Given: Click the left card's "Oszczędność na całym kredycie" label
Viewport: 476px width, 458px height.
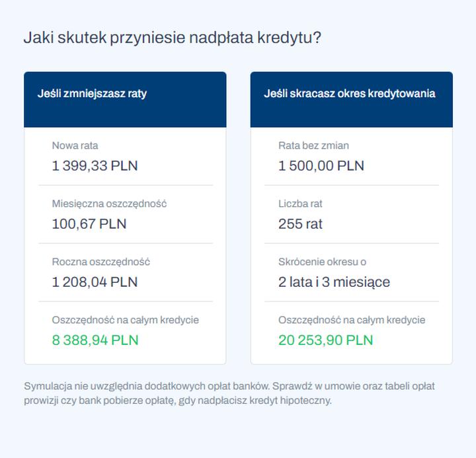Looking at the screenshot, I should [x=125, y=320].
